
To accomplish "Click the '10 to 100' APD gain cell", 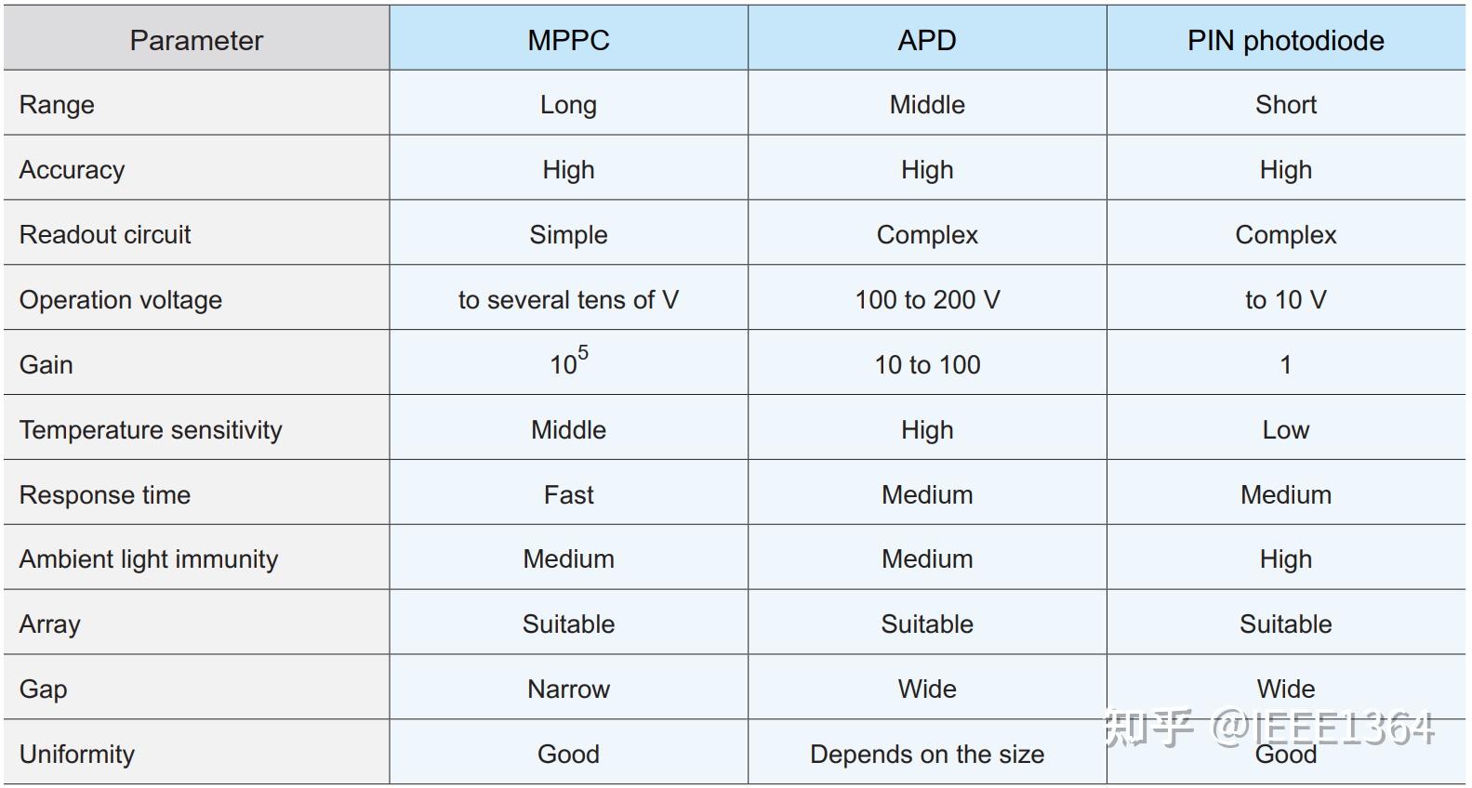I will point(927,364).
